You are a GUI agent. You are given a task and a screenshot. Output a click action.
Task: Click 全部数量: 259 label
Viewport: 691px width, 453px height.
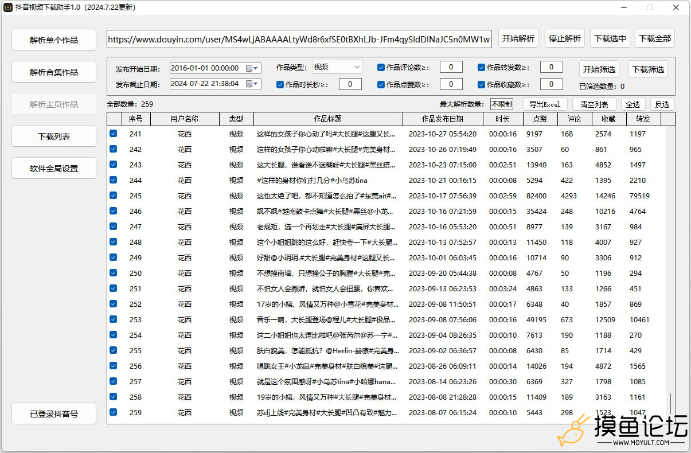(x=130, y=104)
